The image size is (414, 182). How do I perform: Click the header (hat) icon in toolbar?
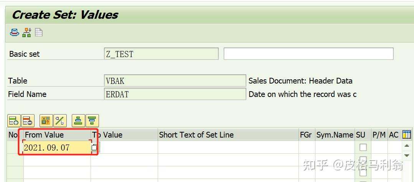tap(15, 33)
